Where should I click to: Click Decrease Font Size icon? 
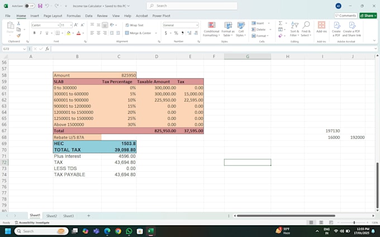tap(82, 25)
